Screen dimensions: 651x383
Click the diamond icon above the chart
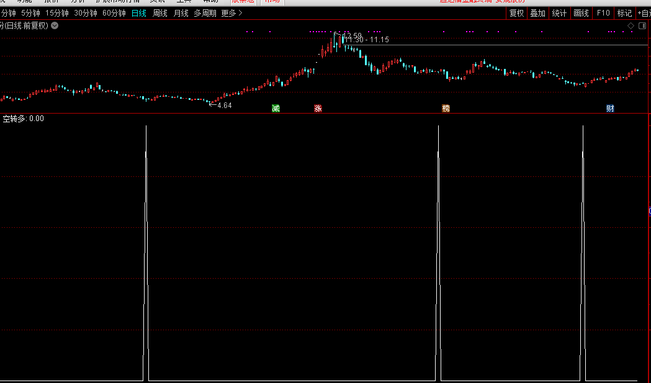coord(631,25)
